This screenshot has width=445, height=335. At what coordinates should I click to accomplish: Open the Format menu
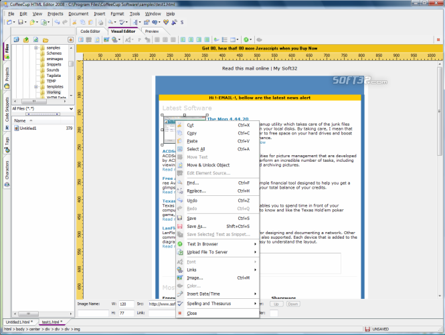(117, 13)
